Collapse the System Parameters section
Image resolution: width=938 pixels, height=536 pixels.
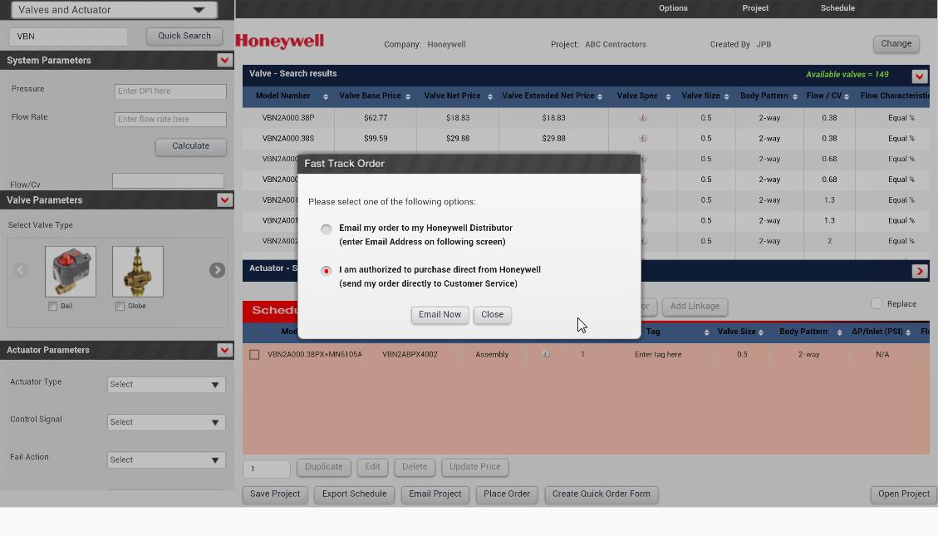tap(224, 60)
